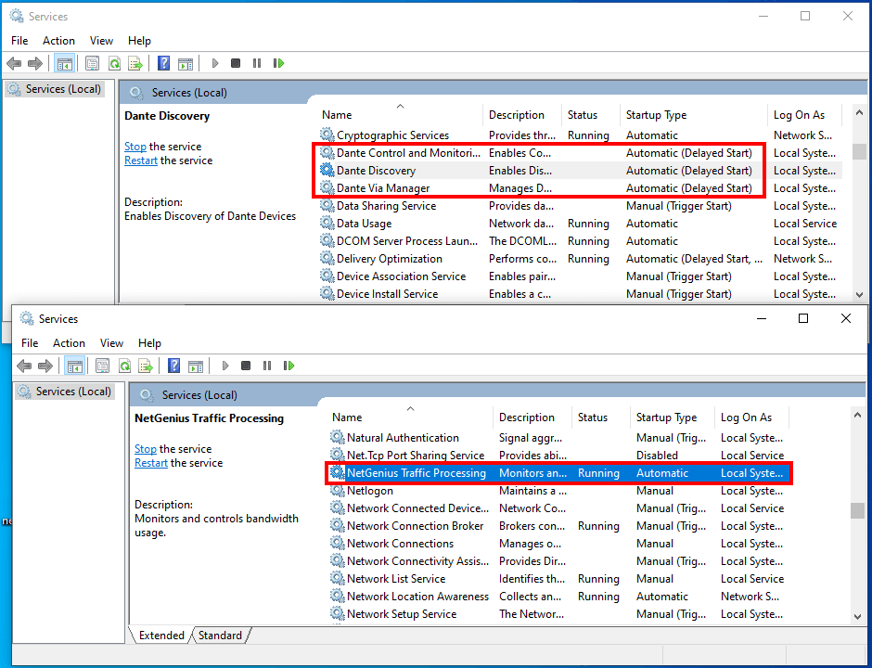Select the Dante Control and Monitoring service
Screen dimensions: 872x668
pyautogui.click(x=580, y=153)
